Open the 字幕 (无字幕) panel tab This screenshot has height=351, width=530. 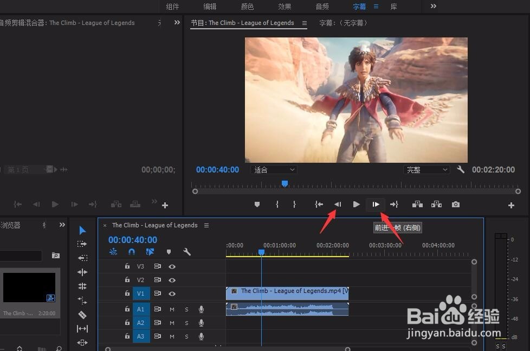pos(344,23)
